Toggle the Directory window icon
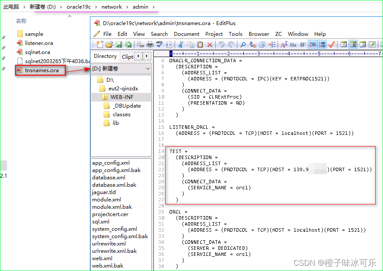The image size is (383, 271). (353, 45)
